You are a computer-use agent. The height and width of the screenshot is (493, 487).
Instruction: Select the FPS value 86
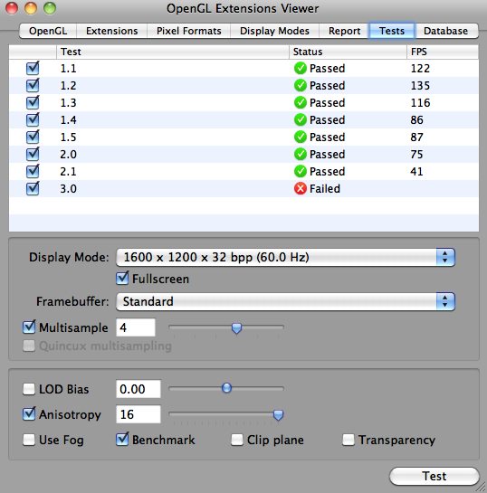[416, 119]
